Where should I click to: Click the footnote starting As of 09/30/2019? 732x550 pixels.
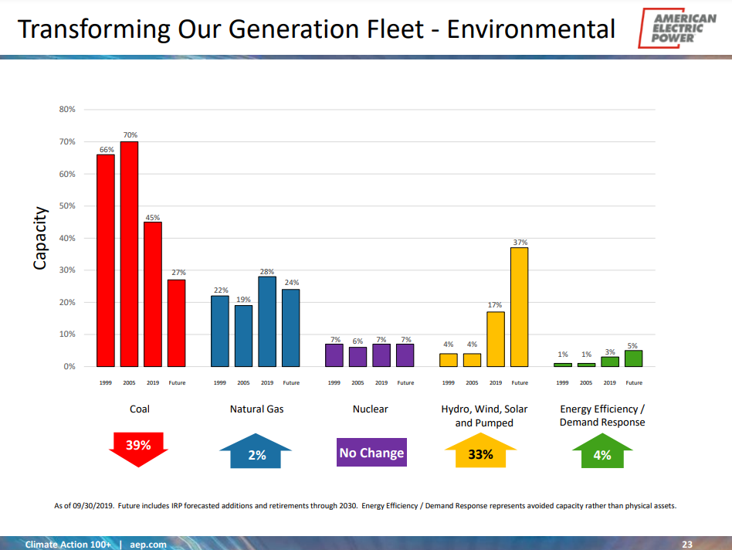pos(365,506)
